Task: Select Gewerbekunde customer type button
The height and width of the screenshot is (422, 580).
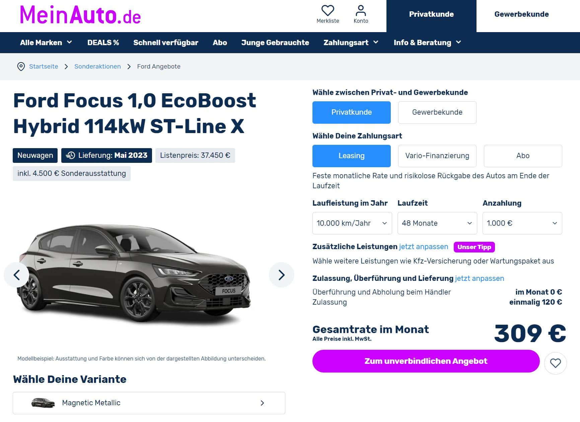Action: click(437, 112)
